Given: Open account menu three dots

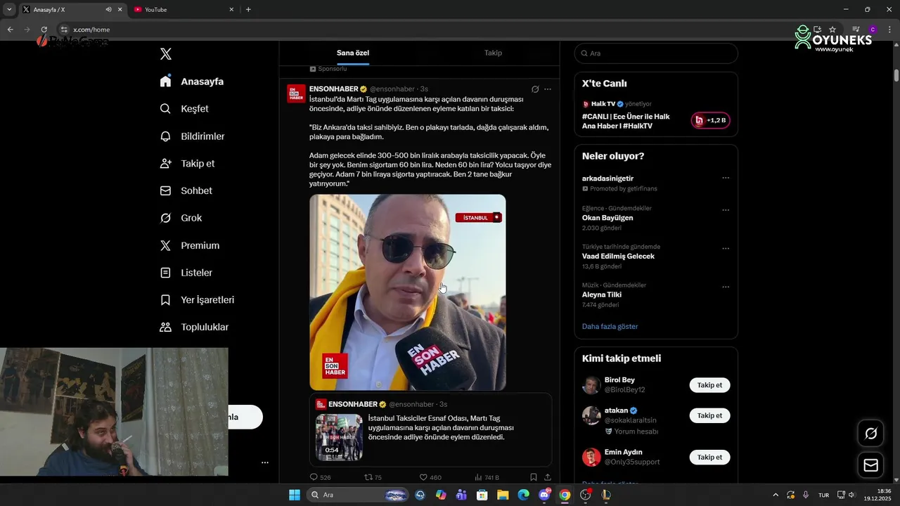Looking at the screenshot, I should pyautogui.click(x=265, y=462).
